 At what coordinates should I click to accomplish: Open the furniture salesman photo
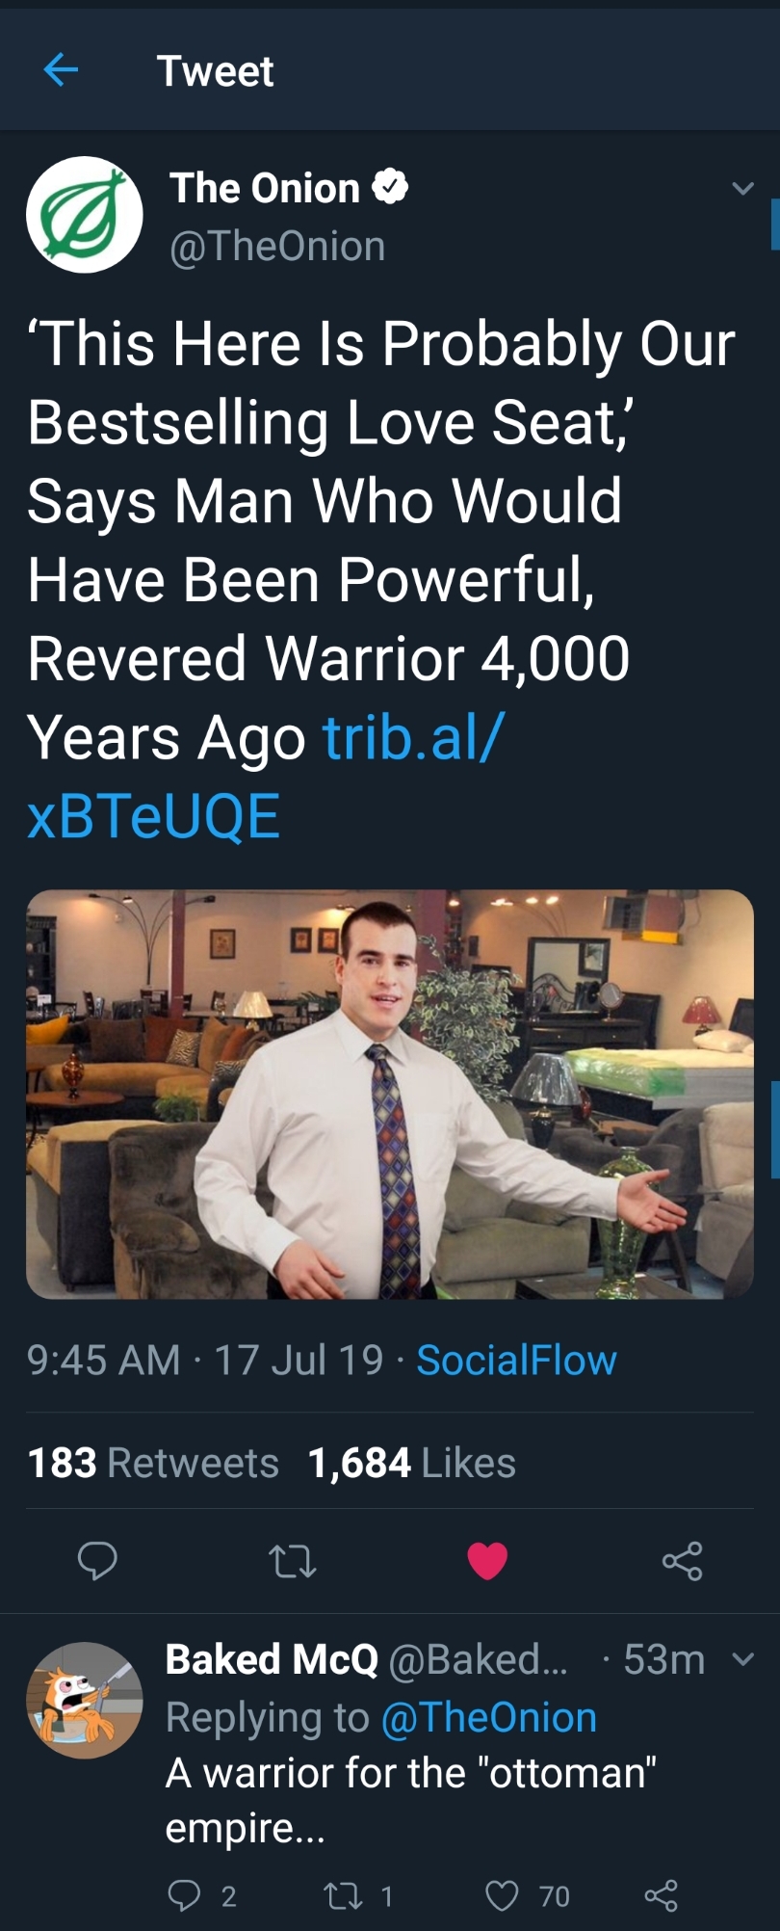click(x=390, y=1094)
